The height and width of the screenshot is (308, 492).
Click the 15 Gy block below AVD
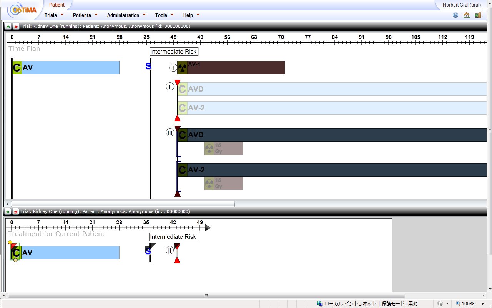coord(223,149)
